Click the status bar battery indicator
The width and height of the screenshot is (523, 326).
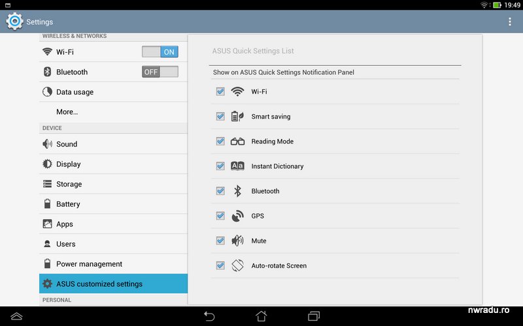497,5
